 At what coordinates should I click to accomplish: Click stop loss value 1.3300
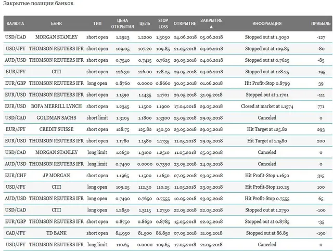(163, 118)
